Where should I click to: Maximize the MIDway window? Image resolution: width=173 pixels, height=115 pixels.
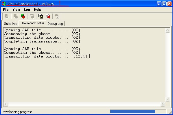164,4
